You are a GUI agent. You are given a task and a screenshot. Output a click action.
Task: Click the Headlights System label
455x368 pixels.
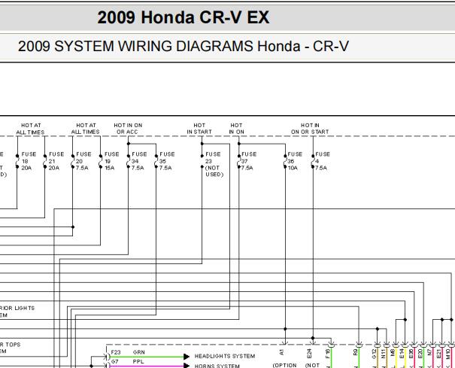tap(224, 356)
